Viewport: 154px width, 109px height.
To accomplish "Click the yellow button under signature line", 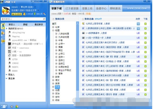I will [x=17, y=14].
